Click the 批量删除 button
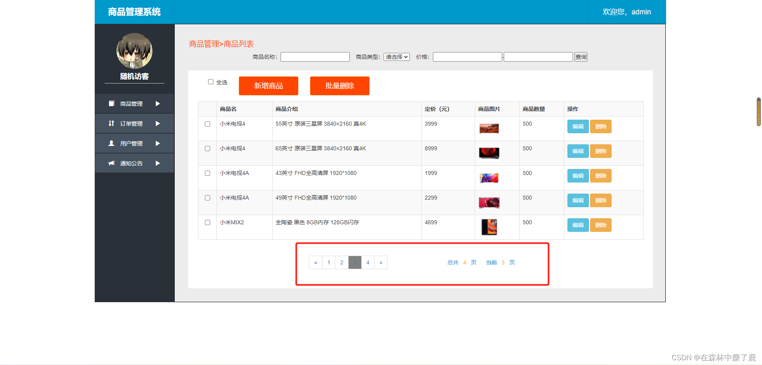Image resolution: width=762 pixels, height=365 pixels. (340, 86)
